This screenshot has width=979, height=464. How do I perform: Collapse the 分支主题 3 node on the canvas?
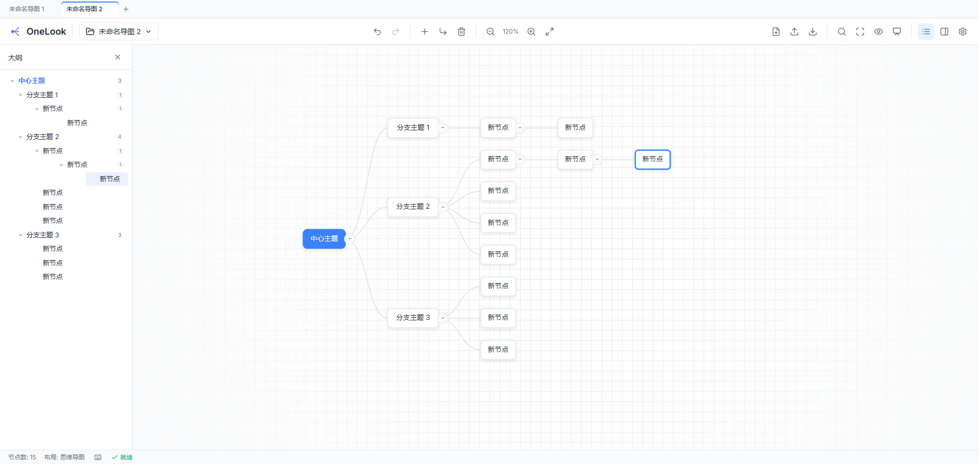click(x=443, y=318)
